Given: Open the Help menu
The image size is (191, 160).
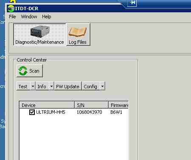Looking at the screenshot, I should [46, 17].
